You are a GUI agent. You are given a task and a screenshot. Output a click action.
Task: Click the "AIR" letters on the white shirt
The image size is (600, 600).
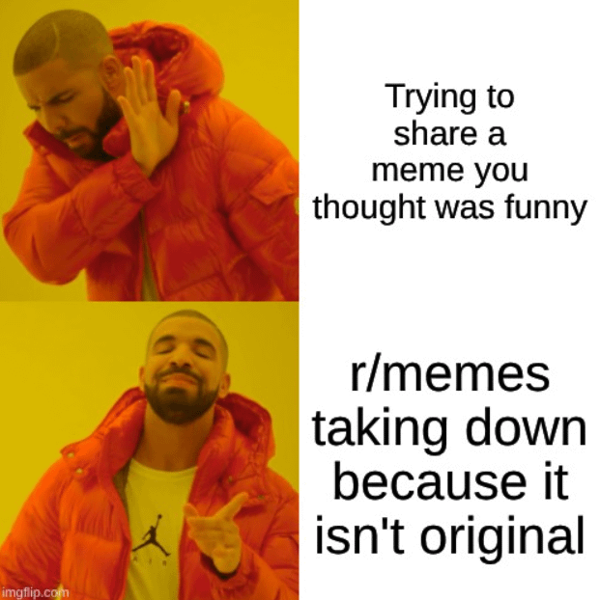(152, 563)
